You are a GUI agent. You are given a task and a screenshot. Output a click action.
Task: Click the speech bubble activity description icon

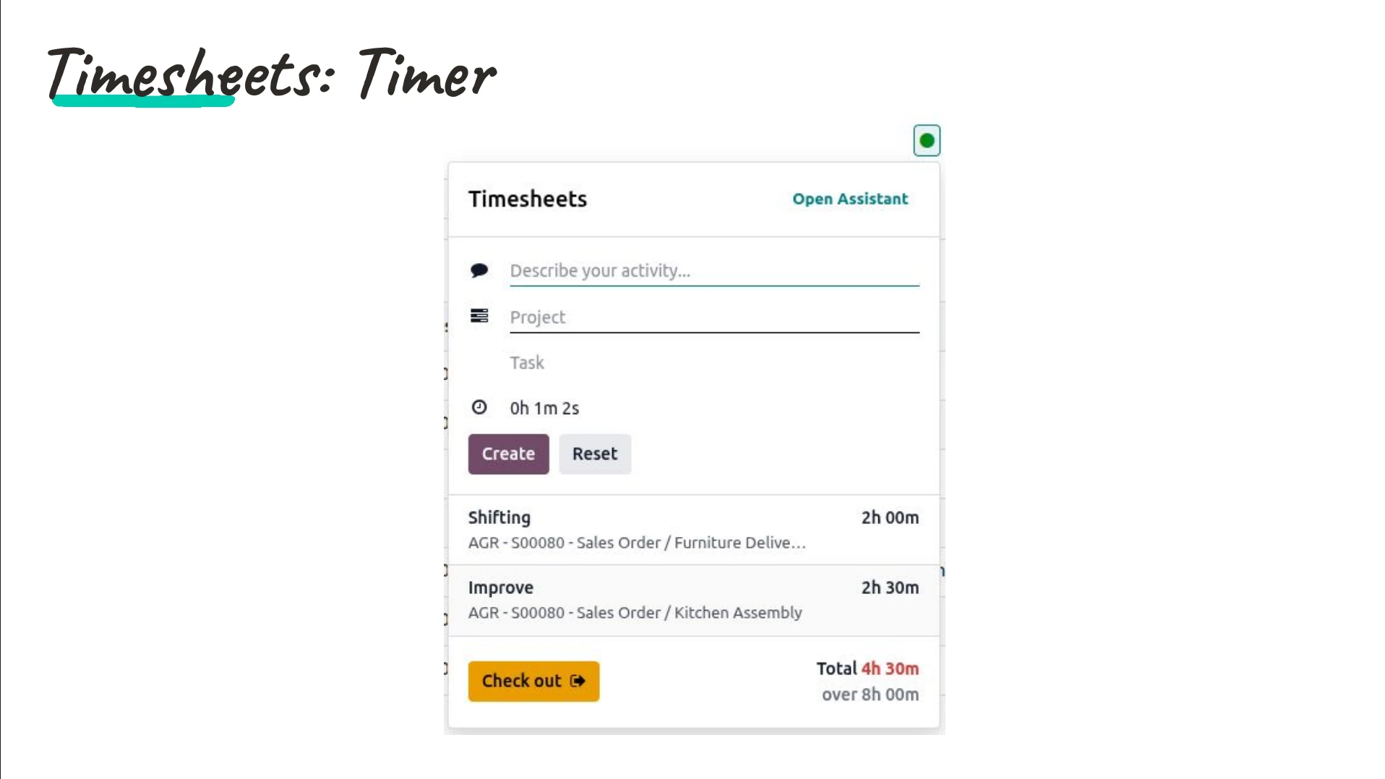point(479,270)
